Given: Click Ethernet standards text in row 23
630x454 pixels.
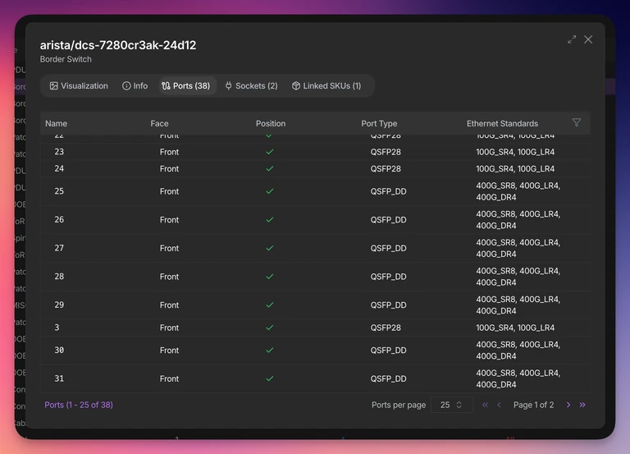Looking at the screenshot, I should [x=515, y=152].
